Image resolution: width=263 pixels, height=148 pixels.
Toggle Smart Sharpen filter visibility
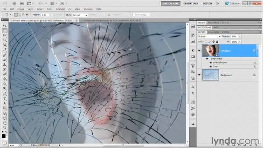pyautogui.click(x=211, y=62)
